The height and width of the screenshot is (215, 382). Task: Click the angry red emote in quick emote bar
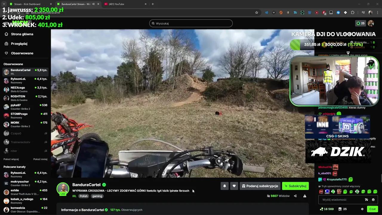coord(321,191)
